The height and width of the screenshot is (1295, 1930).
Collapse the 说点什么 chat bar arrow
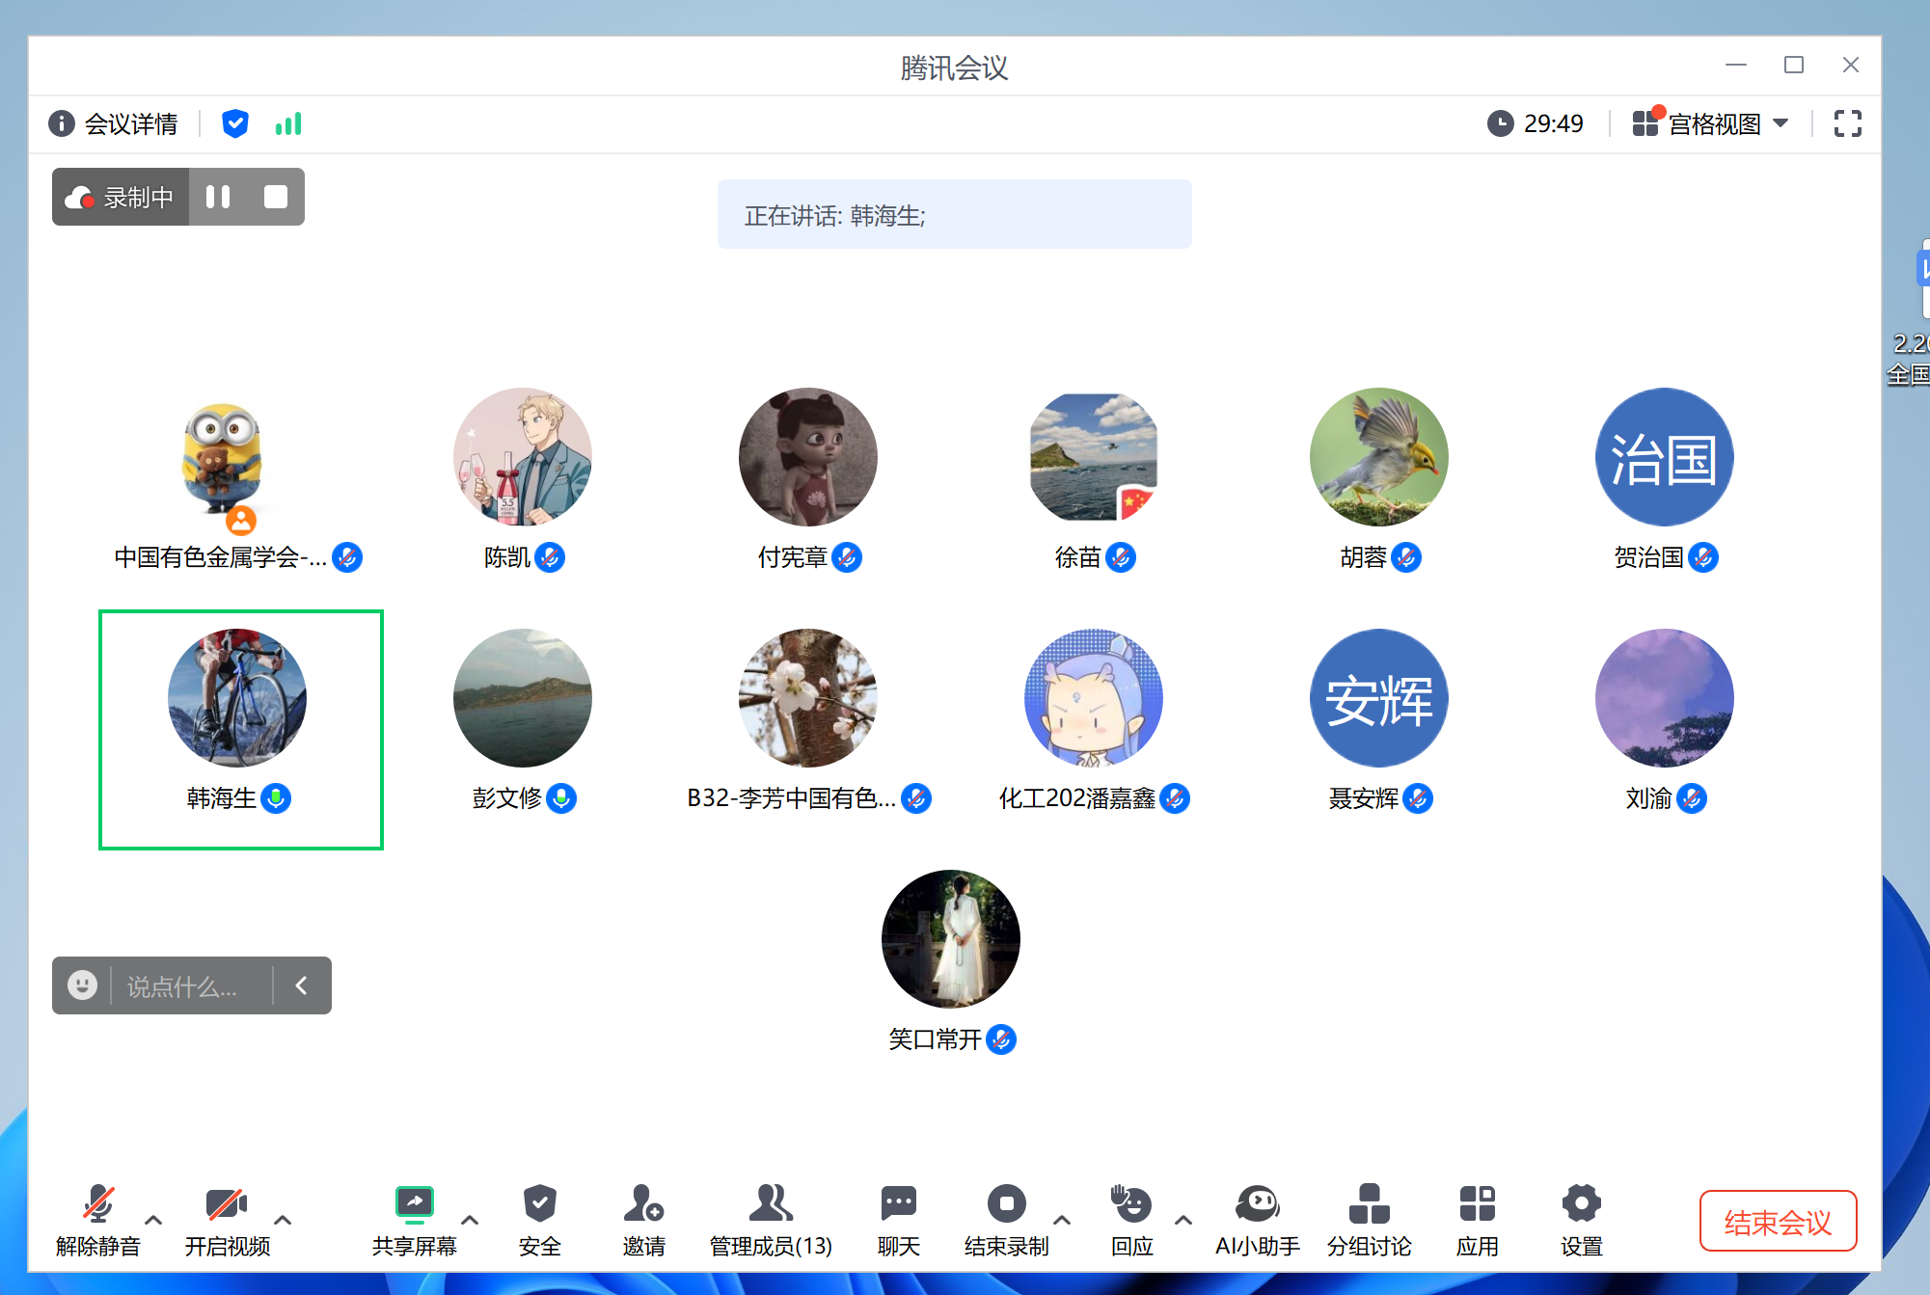click(302, 985)
